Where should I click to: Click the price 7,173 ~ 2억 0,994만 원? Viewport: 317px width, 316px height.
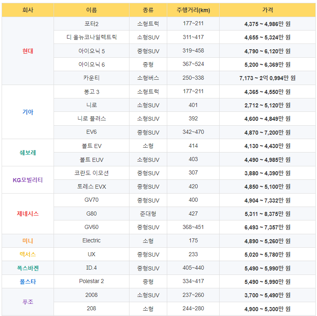267,78
